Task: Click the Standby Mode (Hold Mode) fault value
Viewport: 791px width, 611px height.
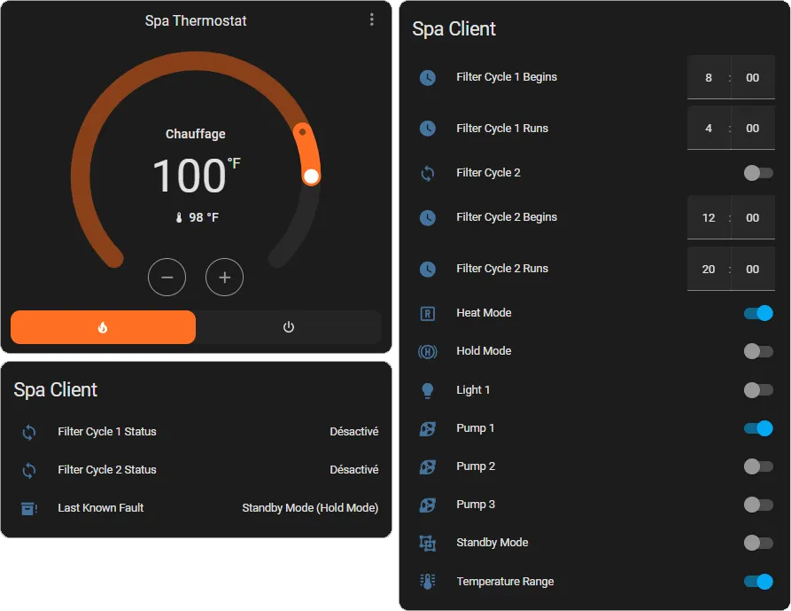Action: click(310, 508)
